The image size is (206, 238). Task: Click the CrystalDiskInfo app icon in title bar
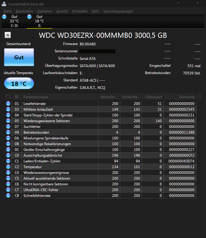pos(4,4)
